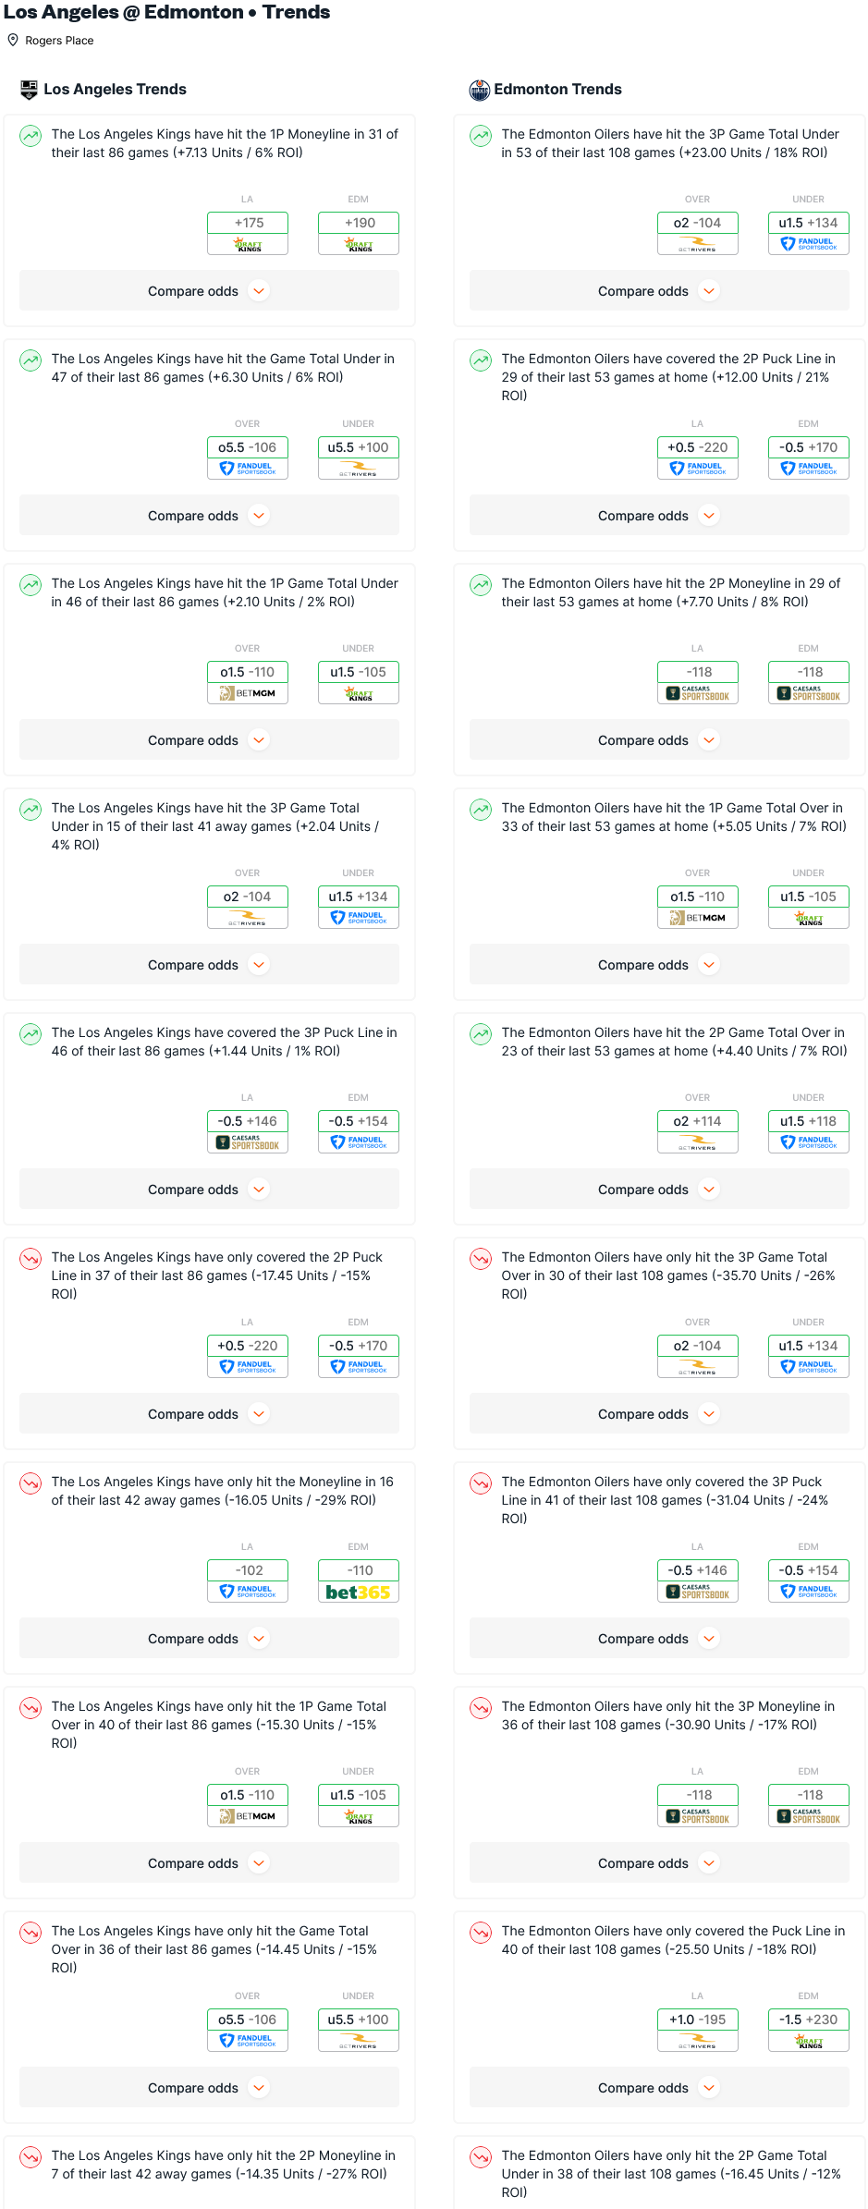Select the LA +175 DraftKings odds
This screenshot has height=2209, width=868.
248,223
